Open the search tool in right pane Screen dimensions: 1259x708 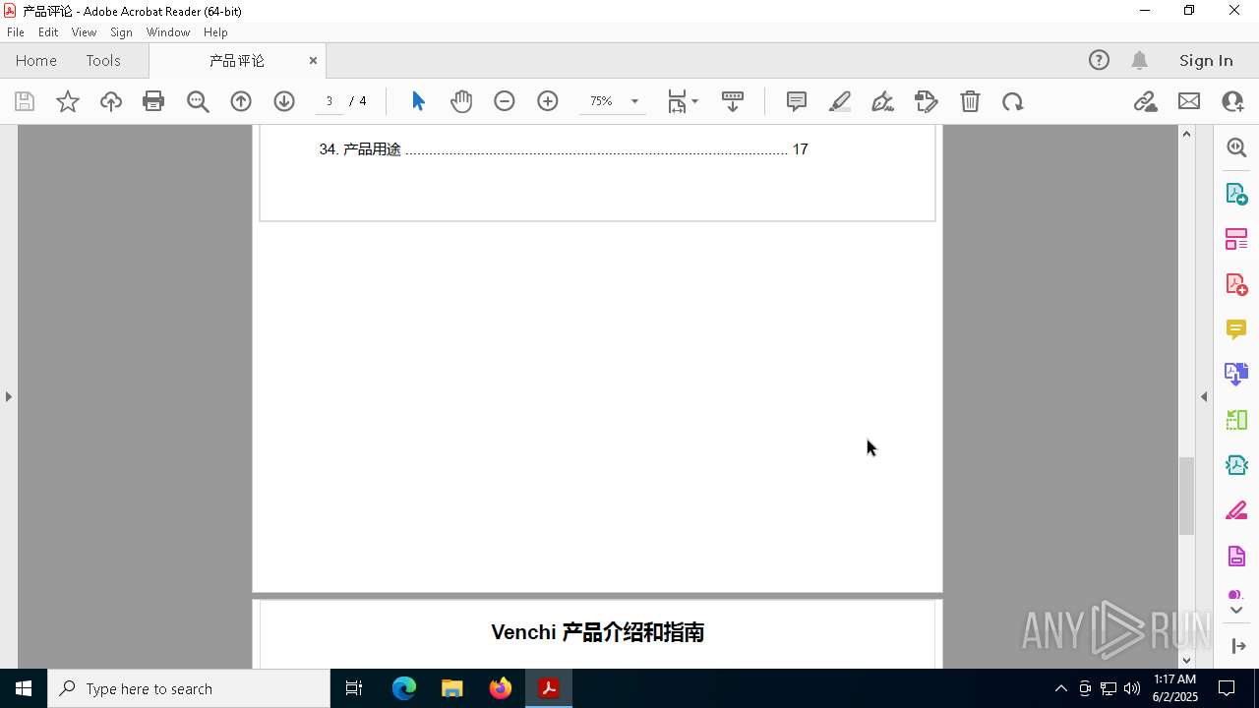tap(1236, 147)
